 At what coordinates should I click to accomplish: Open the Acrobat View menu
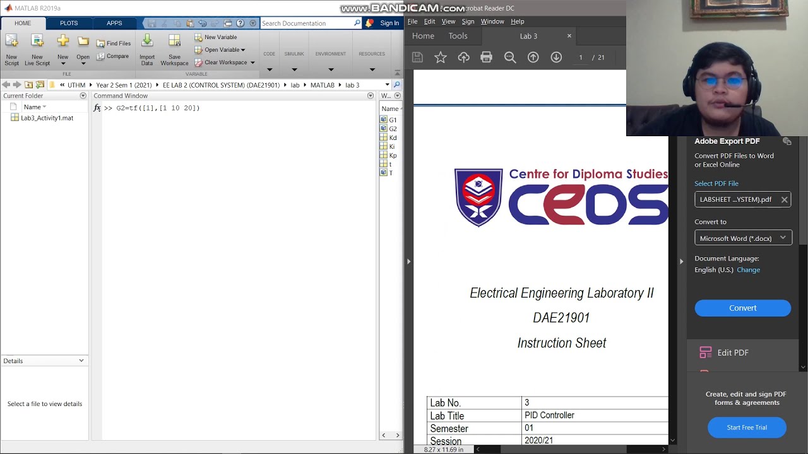click(x=448, y=21)
